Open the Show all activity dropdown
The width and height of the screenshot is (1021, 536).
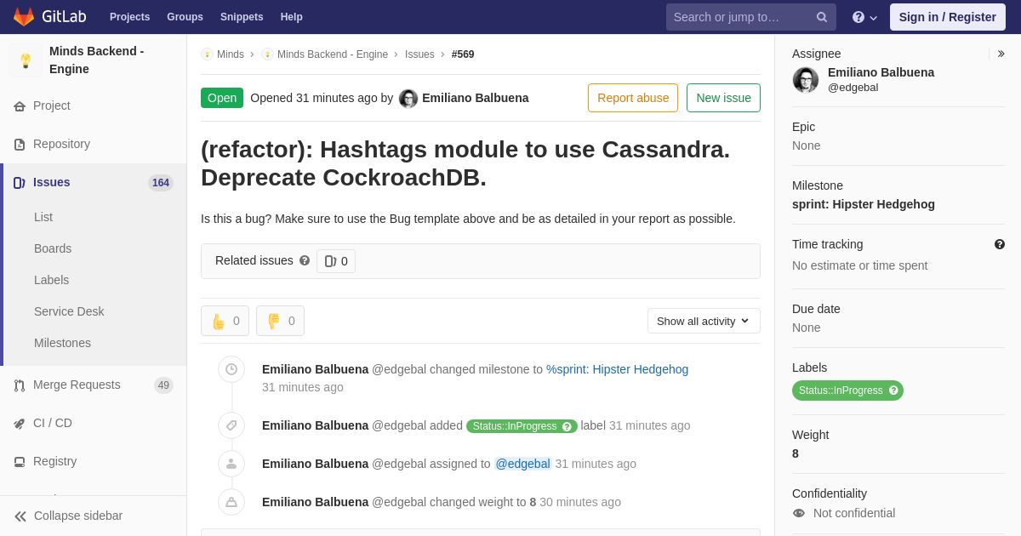point(704,321)
